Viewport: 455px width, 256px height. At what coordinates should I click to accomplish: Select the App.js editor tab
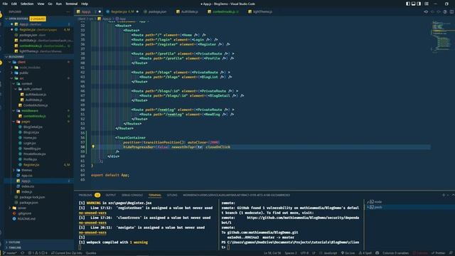88,11
